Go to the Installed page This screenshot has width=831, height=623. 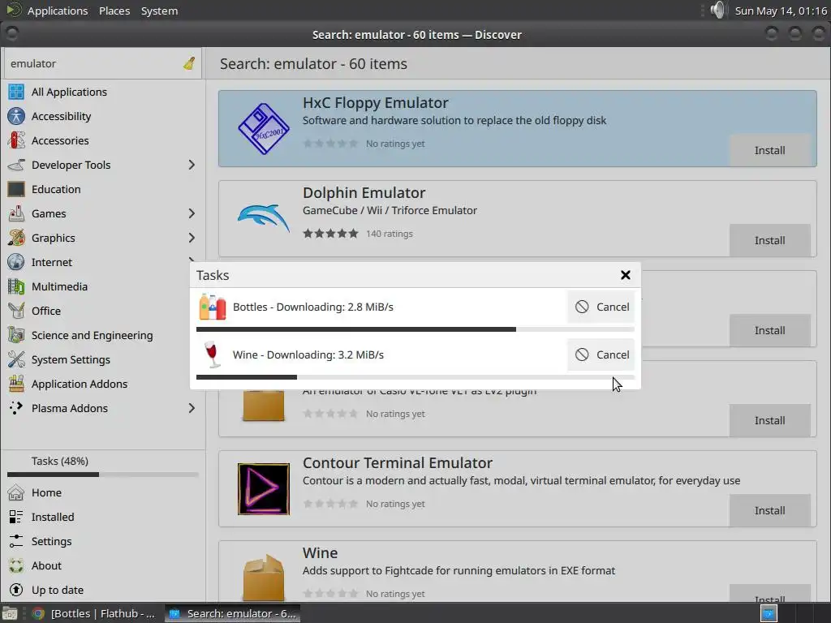[x=103, y=517]
